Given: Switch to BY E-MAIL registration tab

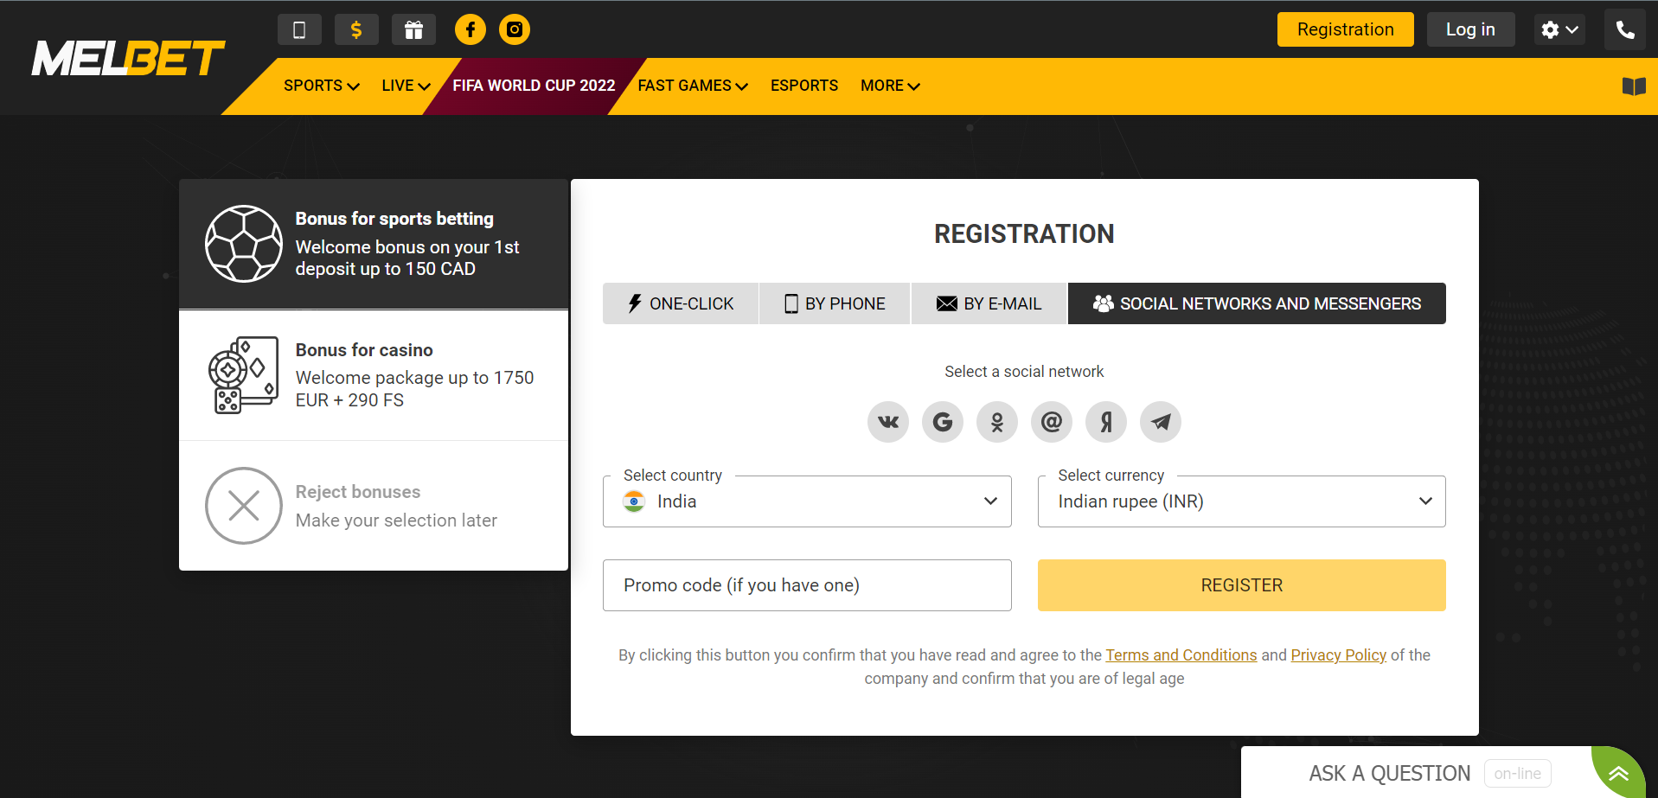Looking at the screenshot, I should tap(989, 303).
